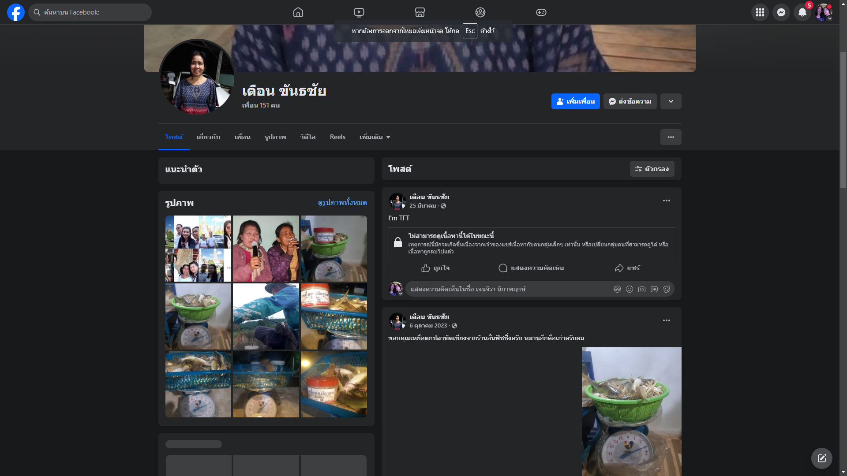Open the Watch video icon
Image resolution: width=847 pixels, height=476 pixels.
[x=359, y=12]
